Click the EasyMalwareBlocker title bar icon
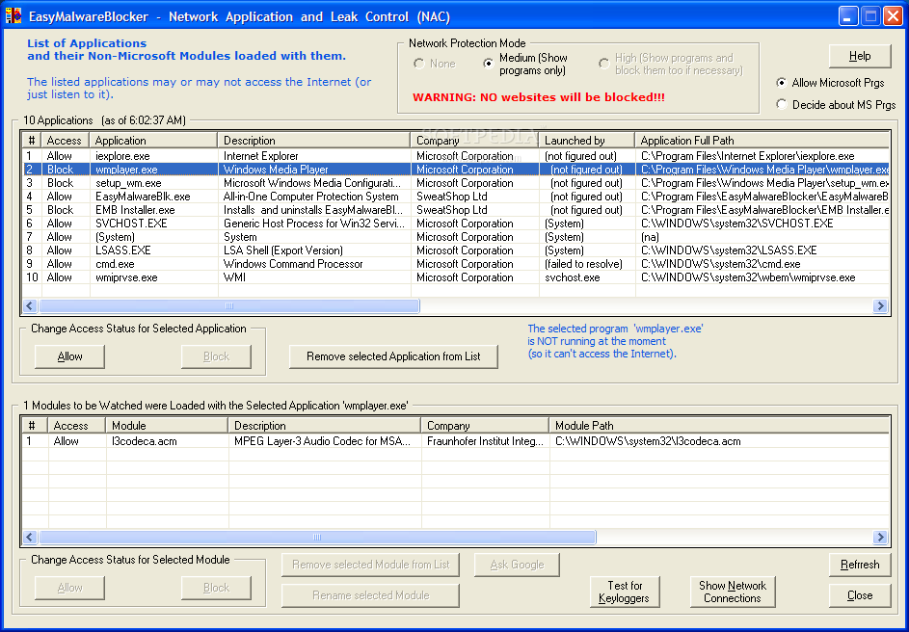 (x=13, y=16)
